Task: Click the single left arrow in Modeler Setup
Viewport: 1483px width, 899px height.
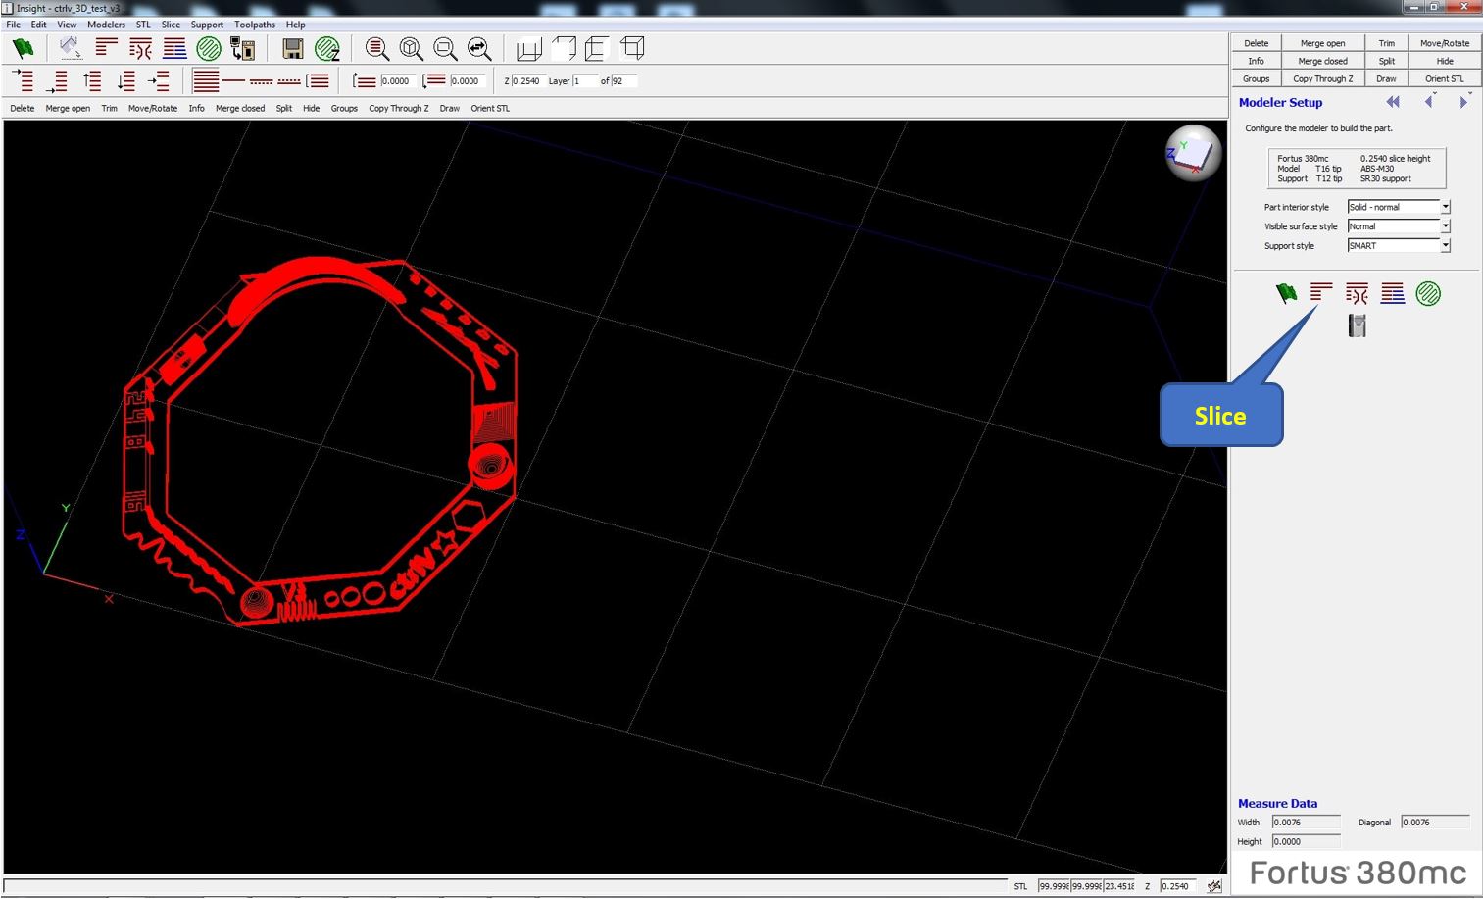Action: click(x=1429, y=102)
